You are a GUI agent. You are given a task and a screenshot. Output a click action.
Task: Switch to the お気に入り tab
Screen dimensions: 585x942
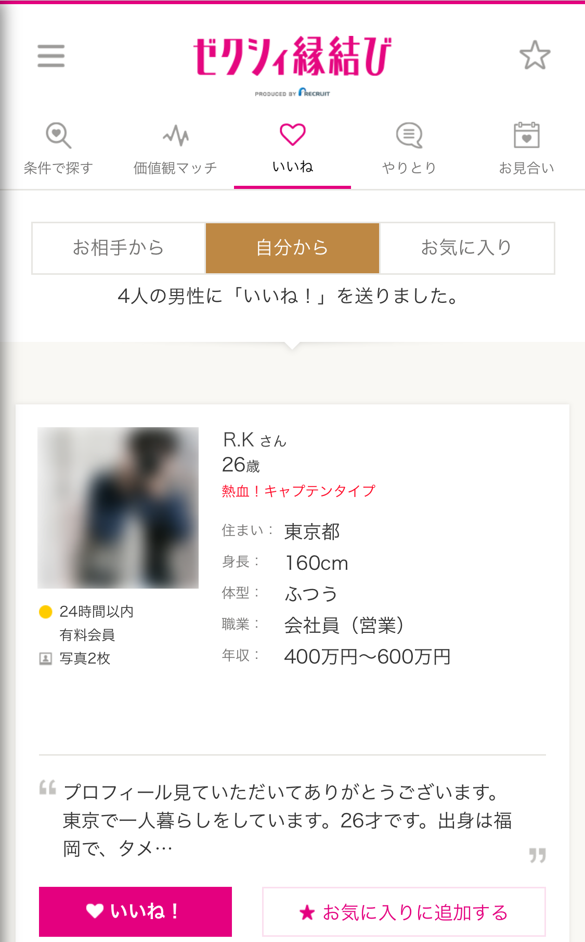(466, 248)
